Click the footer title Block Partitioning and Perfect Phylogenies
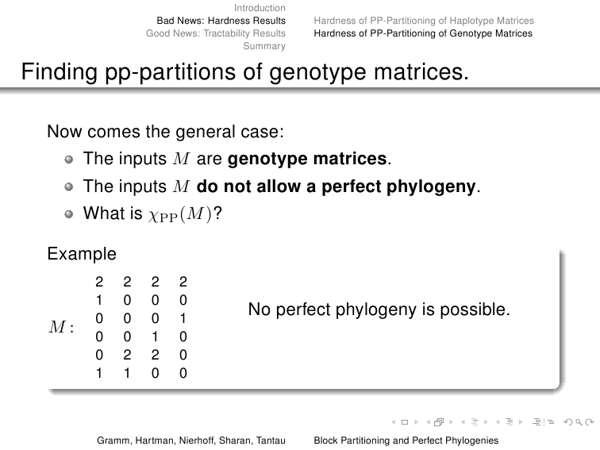 pos(406,440)
